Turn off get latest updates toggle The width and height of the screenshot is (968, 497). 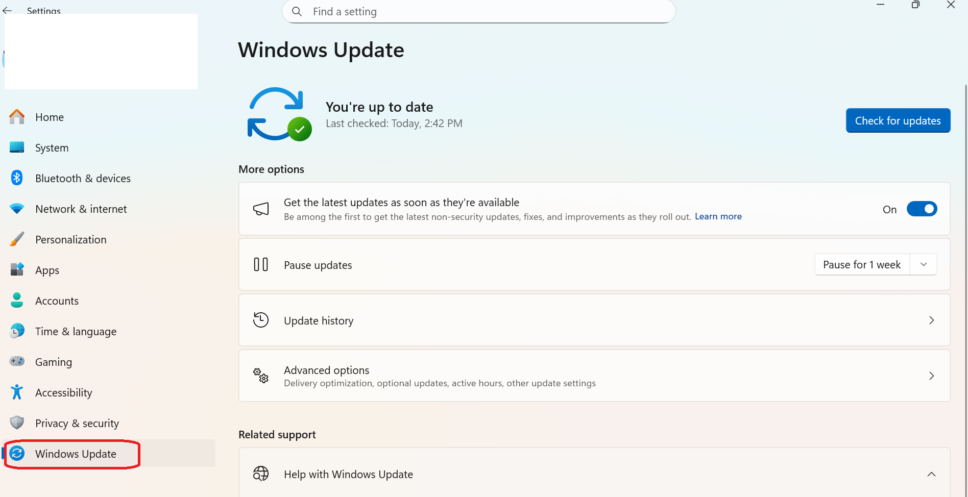pyautogui.click(x=922, y=209)
